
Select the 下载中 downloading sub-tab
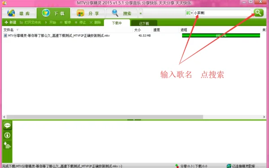click(x=117, y=23)
